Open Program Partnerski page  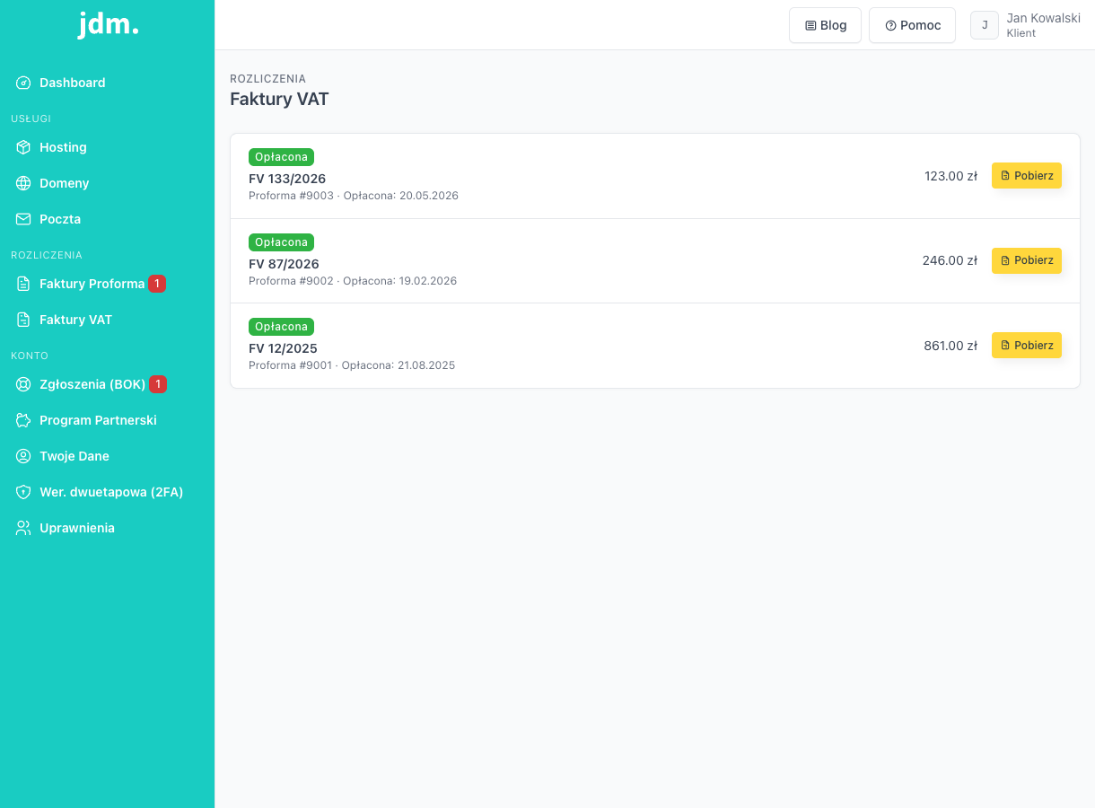107,420
